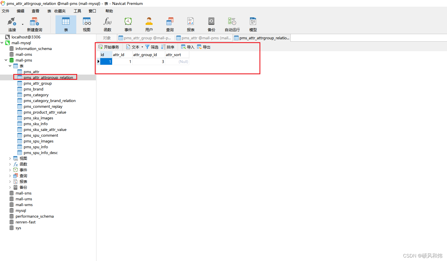
Task: Select the mall-oms database
Action: [24, 54]
